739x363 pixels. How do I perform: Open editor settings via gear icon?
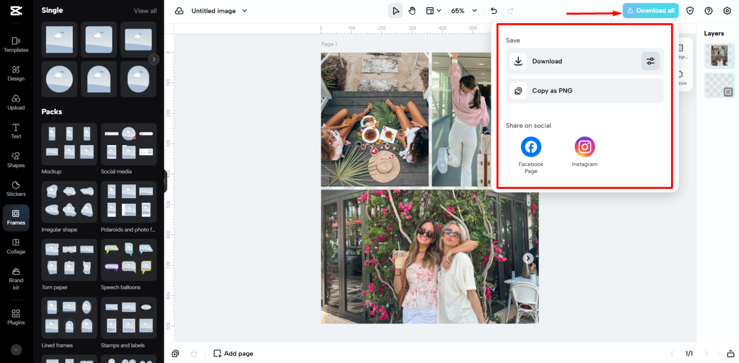pos(727,10)
